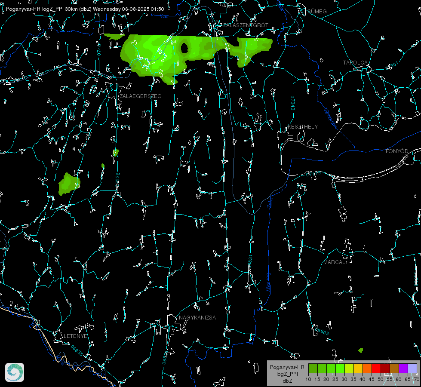Click the Somogy county boundary label

[268, 283]
